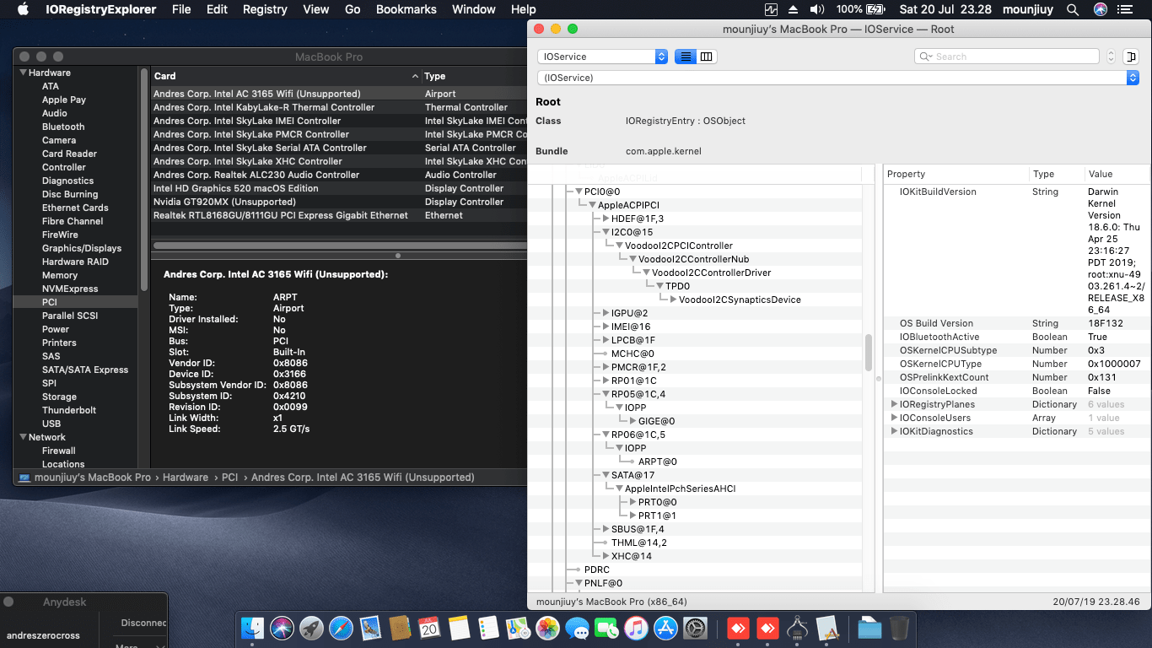This screenshot has width=1152, height=648.
Task: Click the eject icon in menu bar
Action: click(793, 9)
